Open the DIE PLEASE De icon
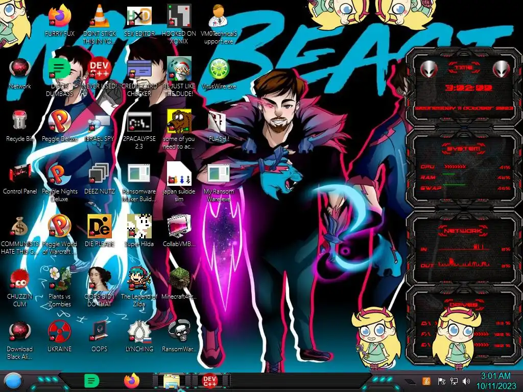Viewport: 523px width, 392px height. [x=100, y=227]
